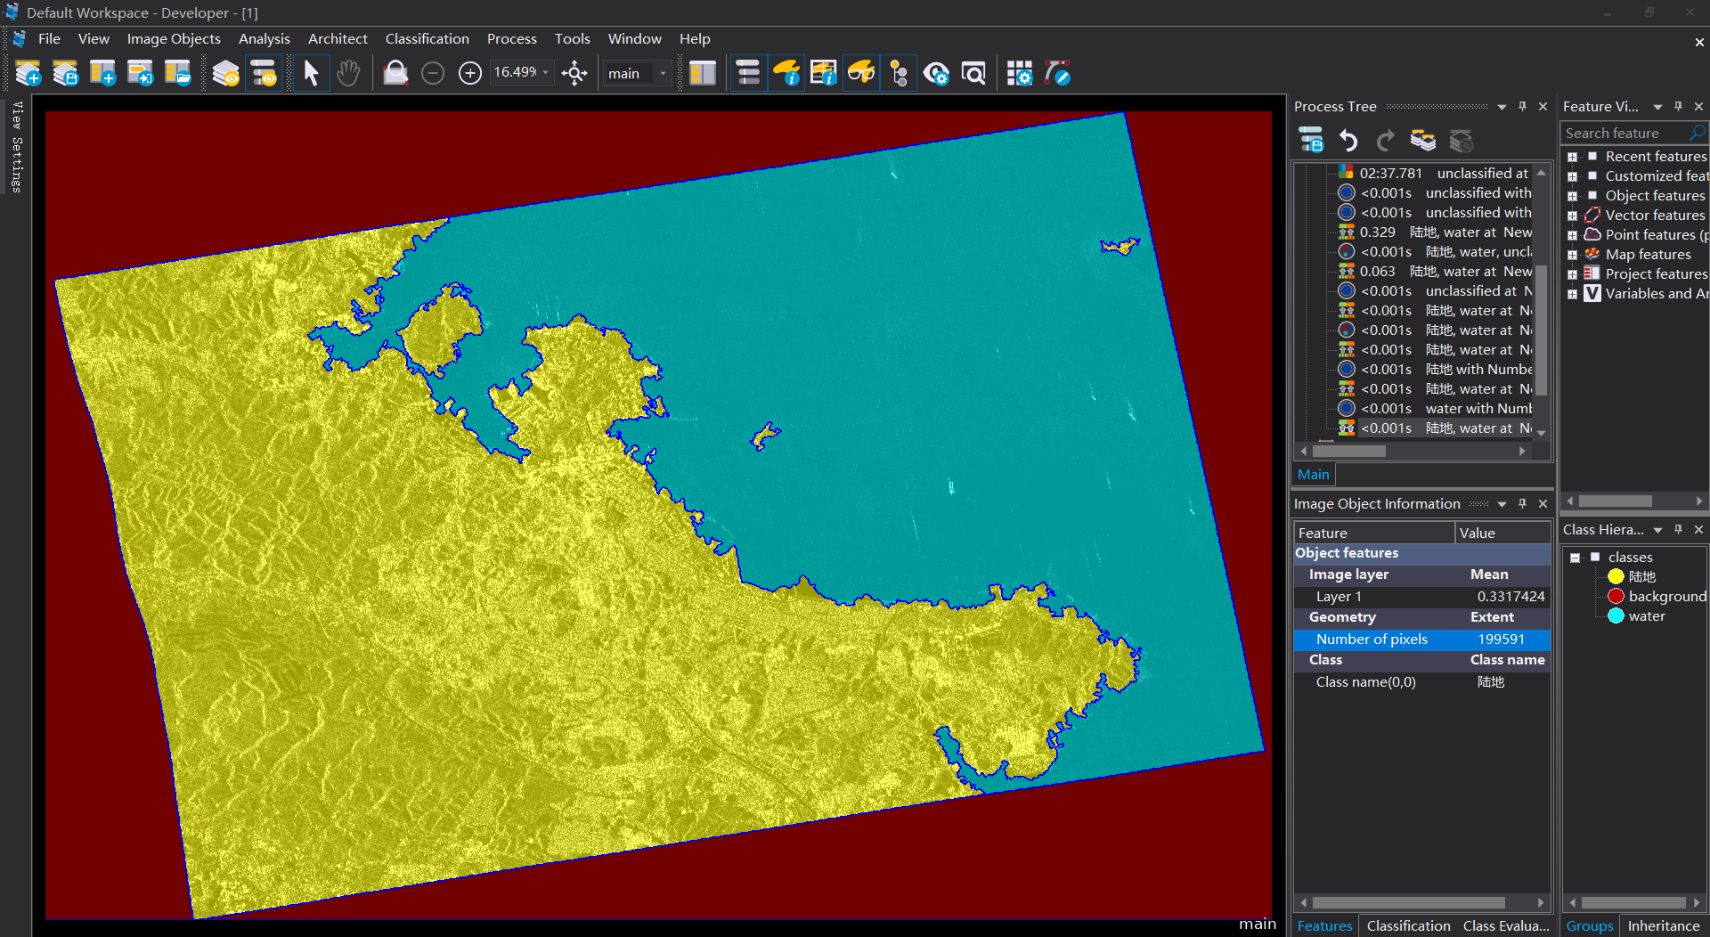This screenshot has width=1710, height=937.
Task: Switch to the Inheritance tab
Action: pos(1663,926)
